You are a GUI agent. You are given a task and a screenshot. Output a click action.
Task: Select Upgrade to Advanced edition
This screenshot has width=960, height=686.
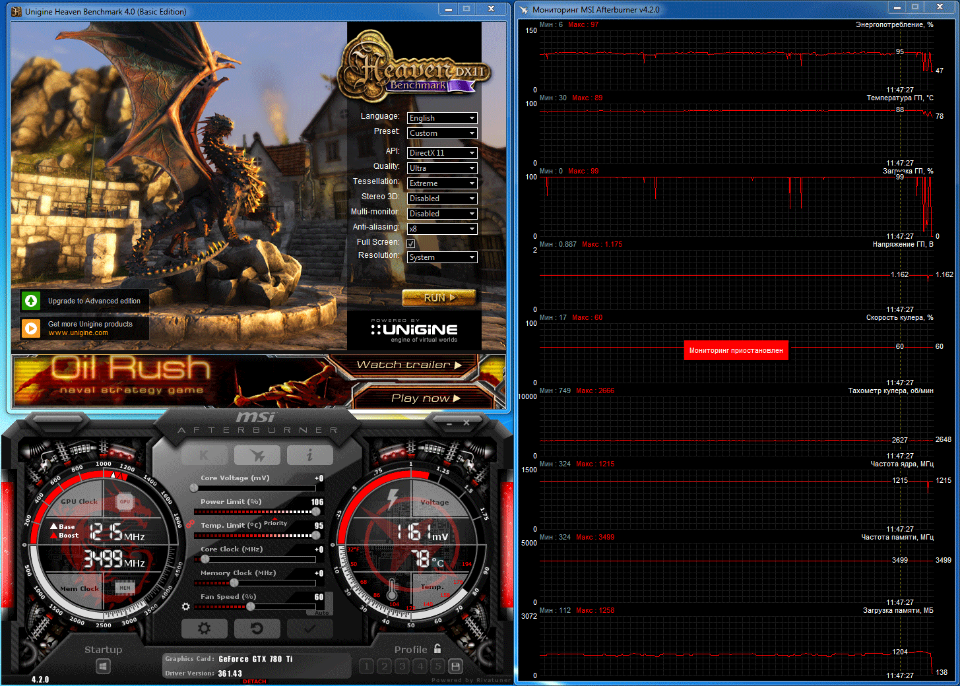93,301
